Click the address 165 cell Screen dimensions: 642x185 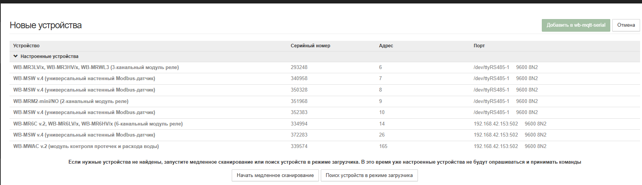pos(383,146)
